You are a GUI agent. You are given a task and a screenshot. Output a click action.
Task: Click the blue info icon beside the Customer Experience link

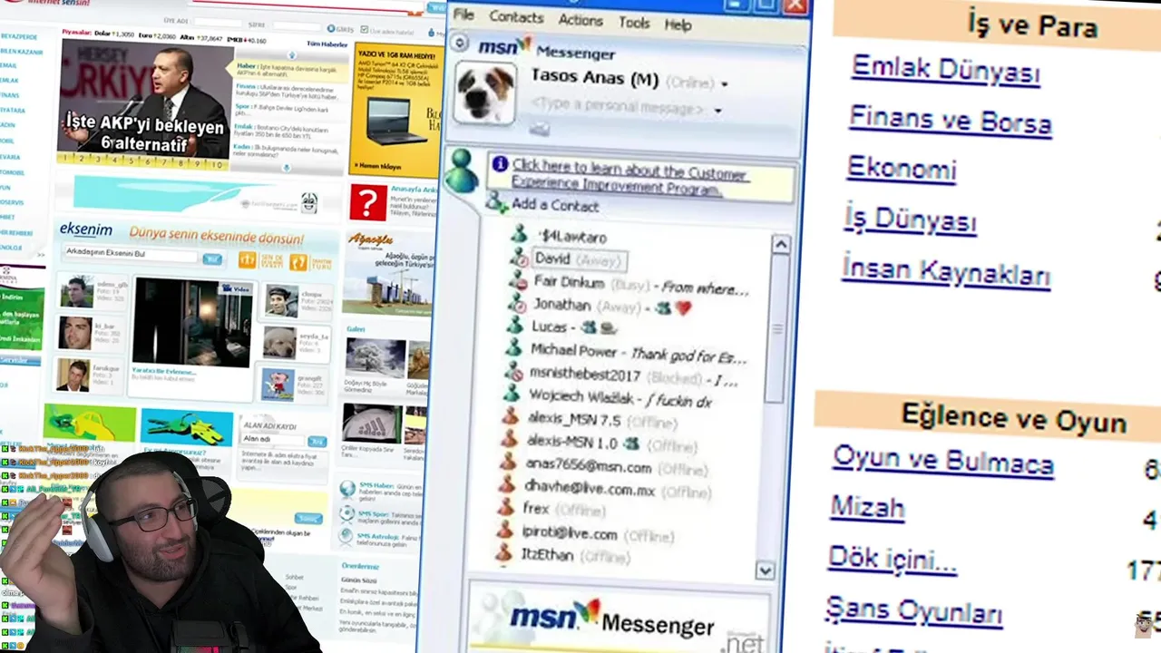[500, 164]
